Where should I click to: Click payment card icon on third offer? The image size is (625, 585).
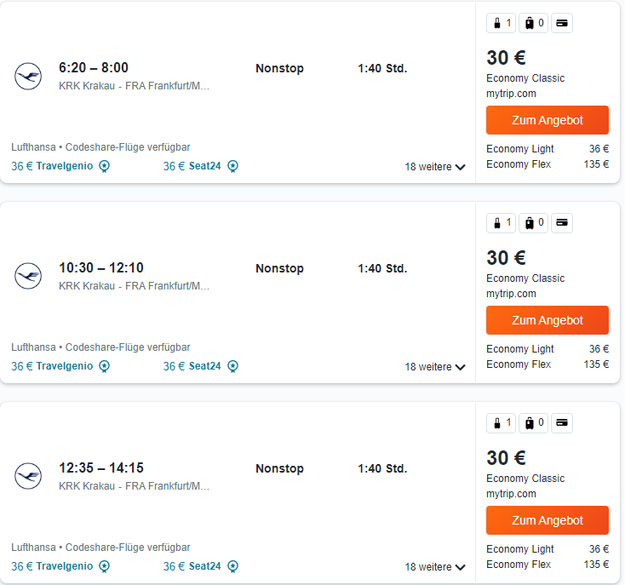point(562,423)
